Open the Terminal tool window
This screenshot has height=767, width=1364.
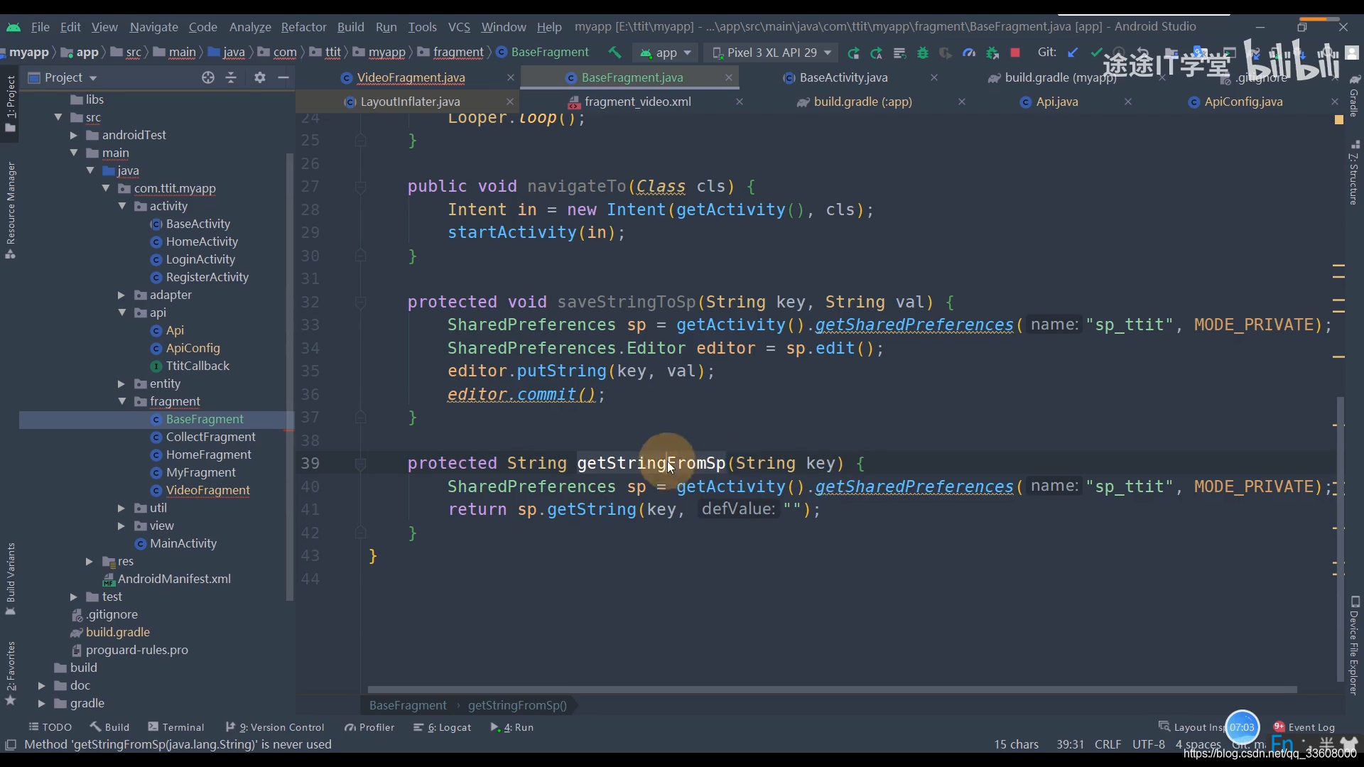(x=175, y=727)
